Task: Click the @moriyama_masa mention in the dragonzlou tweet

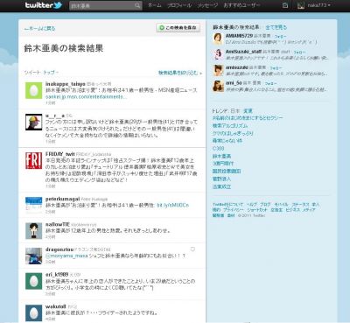Action: pos(66,256)
